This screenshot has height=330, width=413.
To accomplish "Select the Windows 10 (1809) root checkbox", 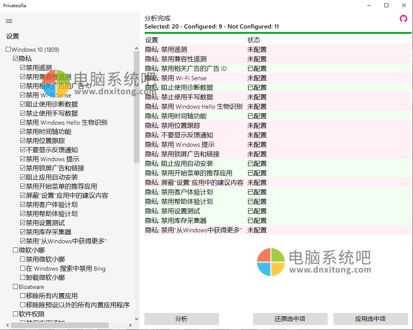I will 8,49.
